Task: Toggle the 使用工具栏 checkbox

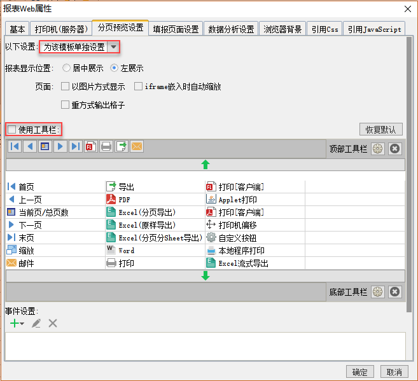Action: (x=11, y=130)
